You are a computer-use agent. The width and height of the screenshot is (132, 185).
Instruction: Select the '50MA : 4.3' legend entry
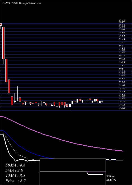pyautogui.click(x=15, y=165)
